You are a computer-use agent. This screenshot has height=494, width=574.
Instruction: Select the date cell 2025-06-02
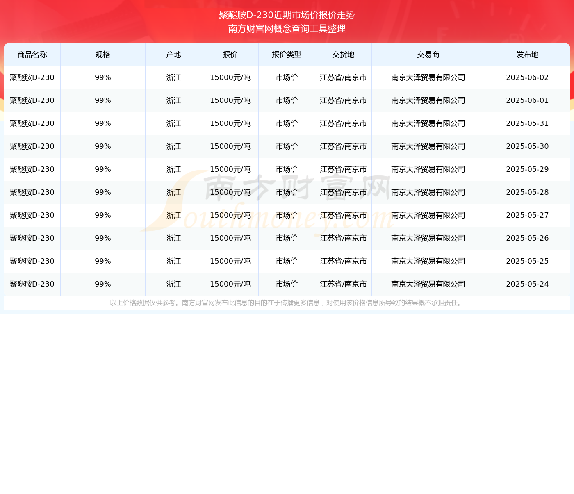[x=527, y=77]
